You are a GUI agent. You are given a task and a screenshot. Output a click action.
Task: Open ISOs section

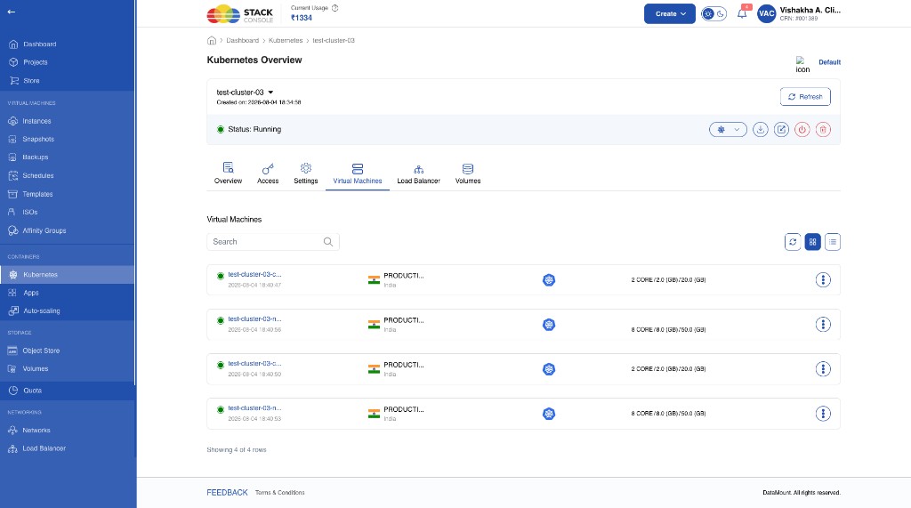tap(29, 212)
